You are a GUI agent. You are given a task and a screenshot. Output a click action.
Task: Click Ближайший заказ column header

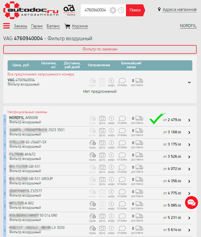click(x=131, y=65)
